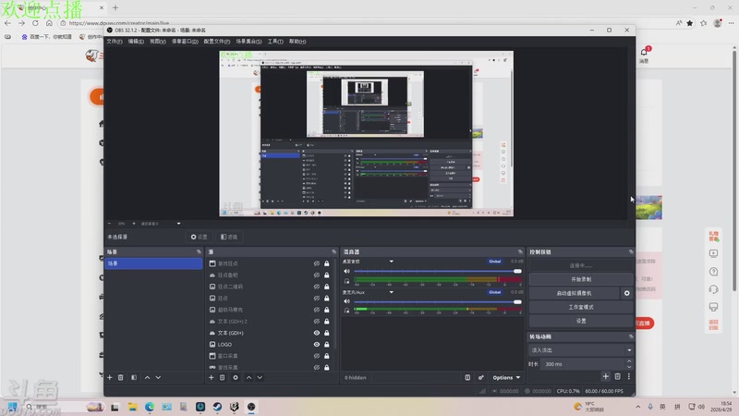The width and height of the screenshot is (739, 416).
Task: Move the scene down with arrow icon
Action: [158, 377]
